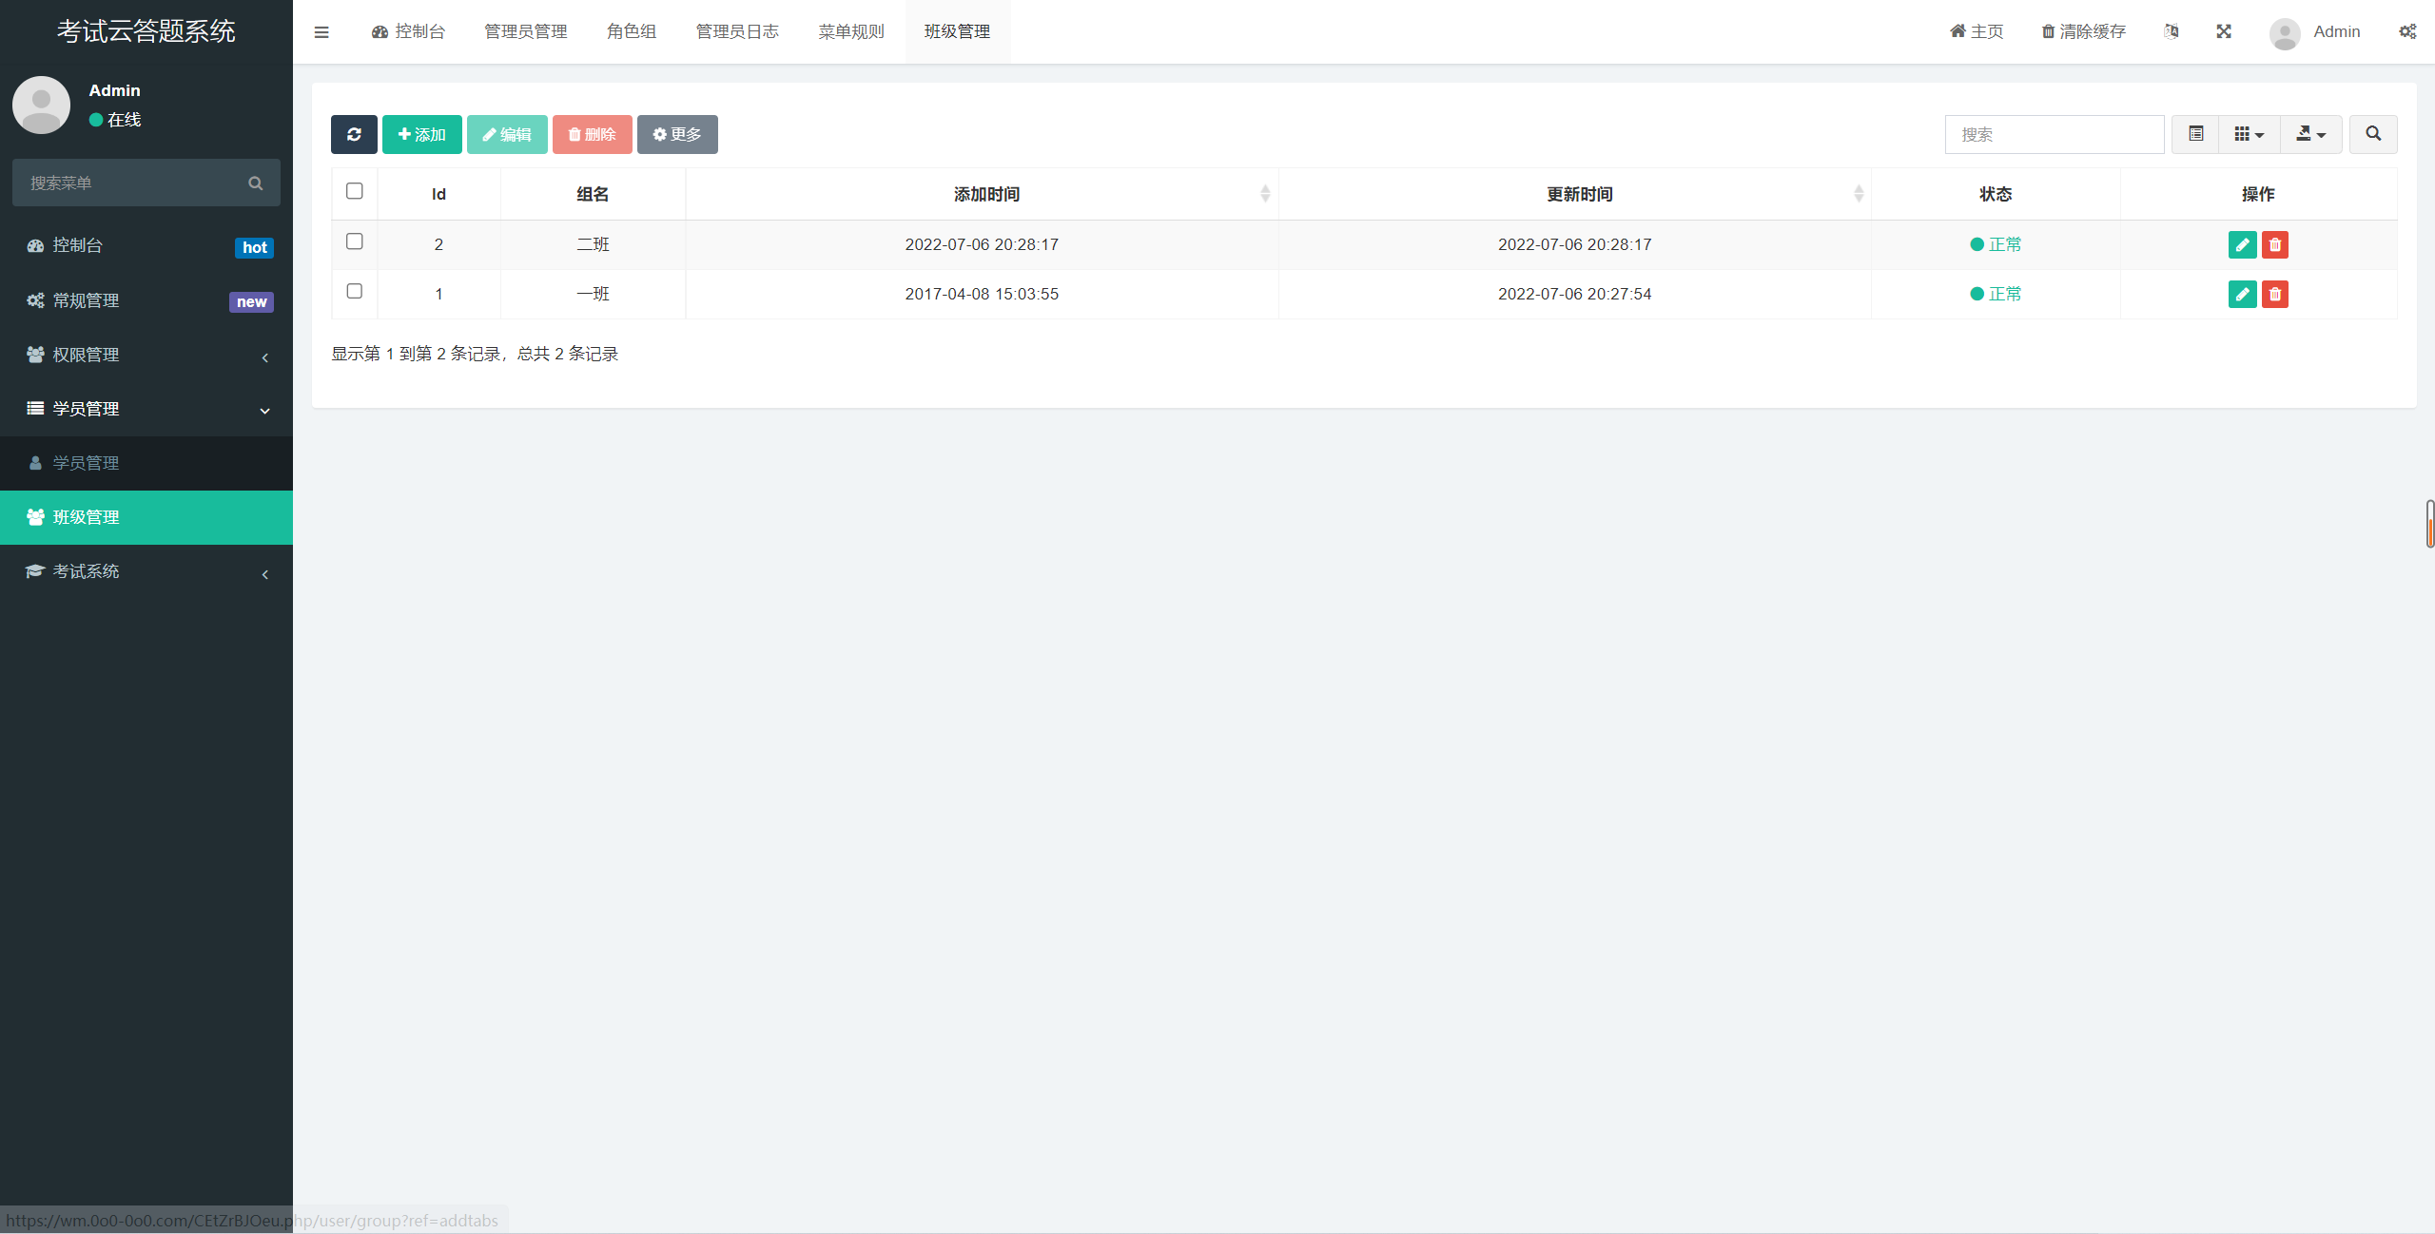Click the language switch icon in header
The height and width of the screenshot is (1234, 2435).
tap(2171, 31)
